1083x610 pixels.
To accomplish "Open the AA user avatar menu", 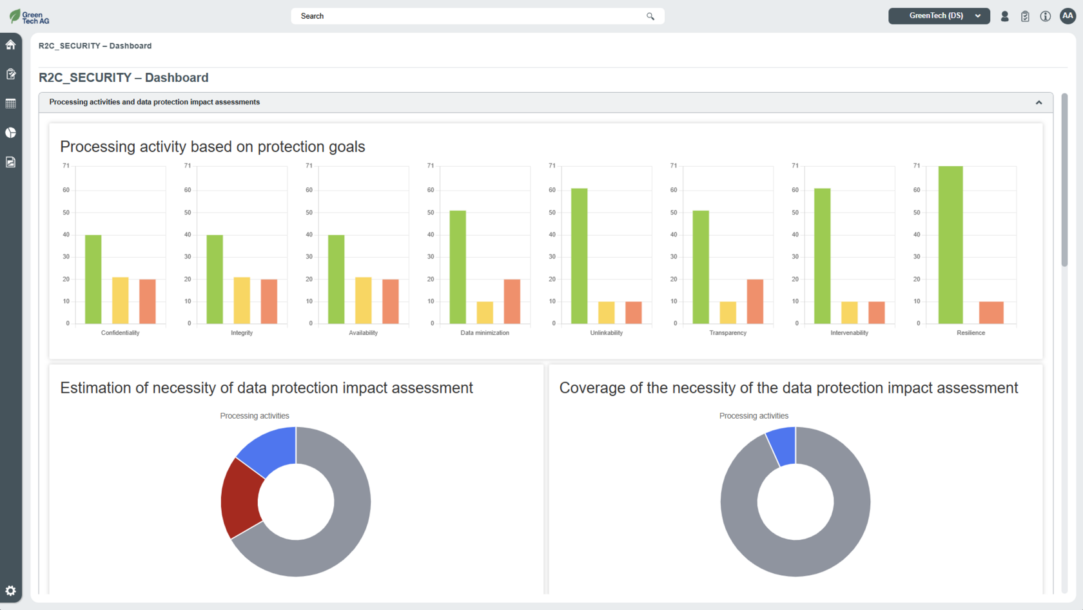I will point(1068,16).
